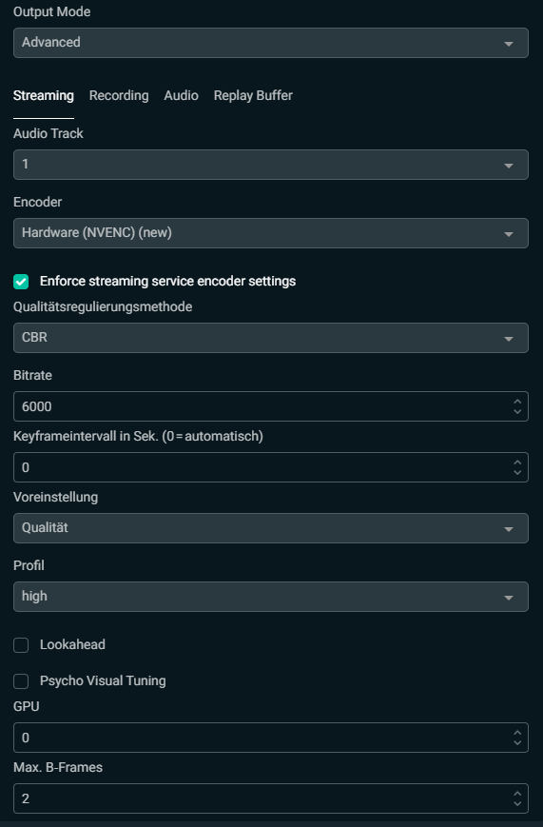This screenshot has height=827, width=543.
Task: Open the Profil high dropdown
Action: pyautogui.click(x=270, y=597)
